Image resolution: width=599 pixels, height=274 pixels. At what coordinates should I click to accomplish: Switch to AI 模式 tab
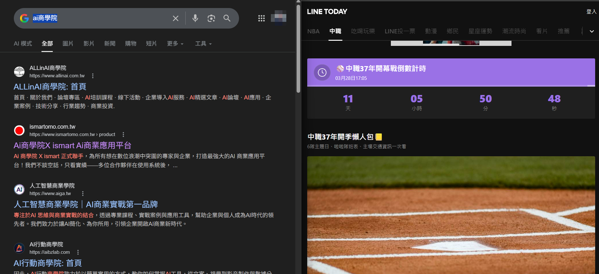(x=23, y=44)
